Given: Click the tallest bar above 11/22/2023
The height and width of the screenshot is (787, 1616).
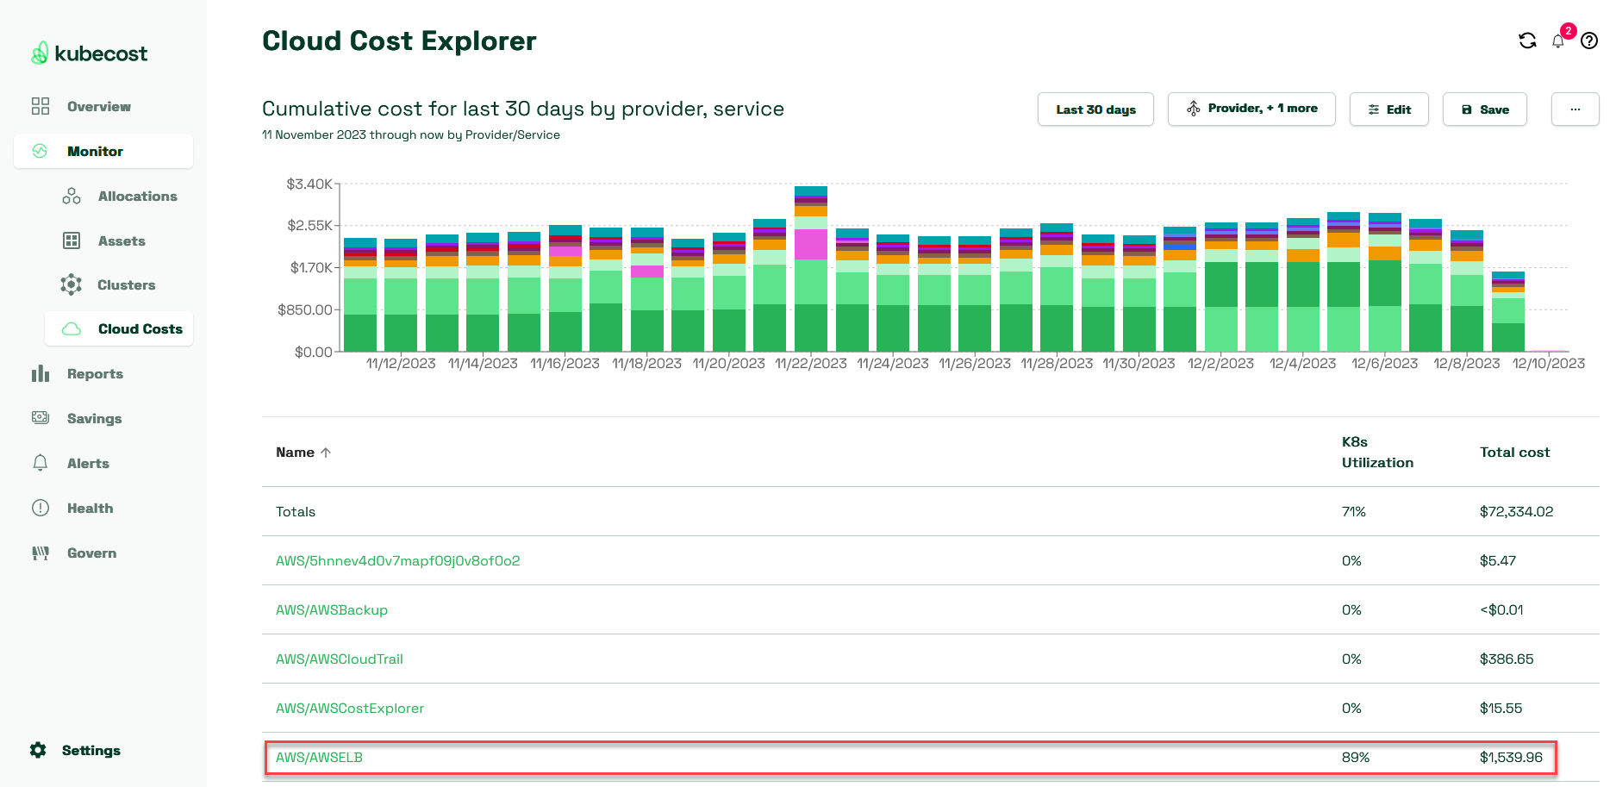Looking at the screenshot, I should pyautogui.click(x=811, y=268).
